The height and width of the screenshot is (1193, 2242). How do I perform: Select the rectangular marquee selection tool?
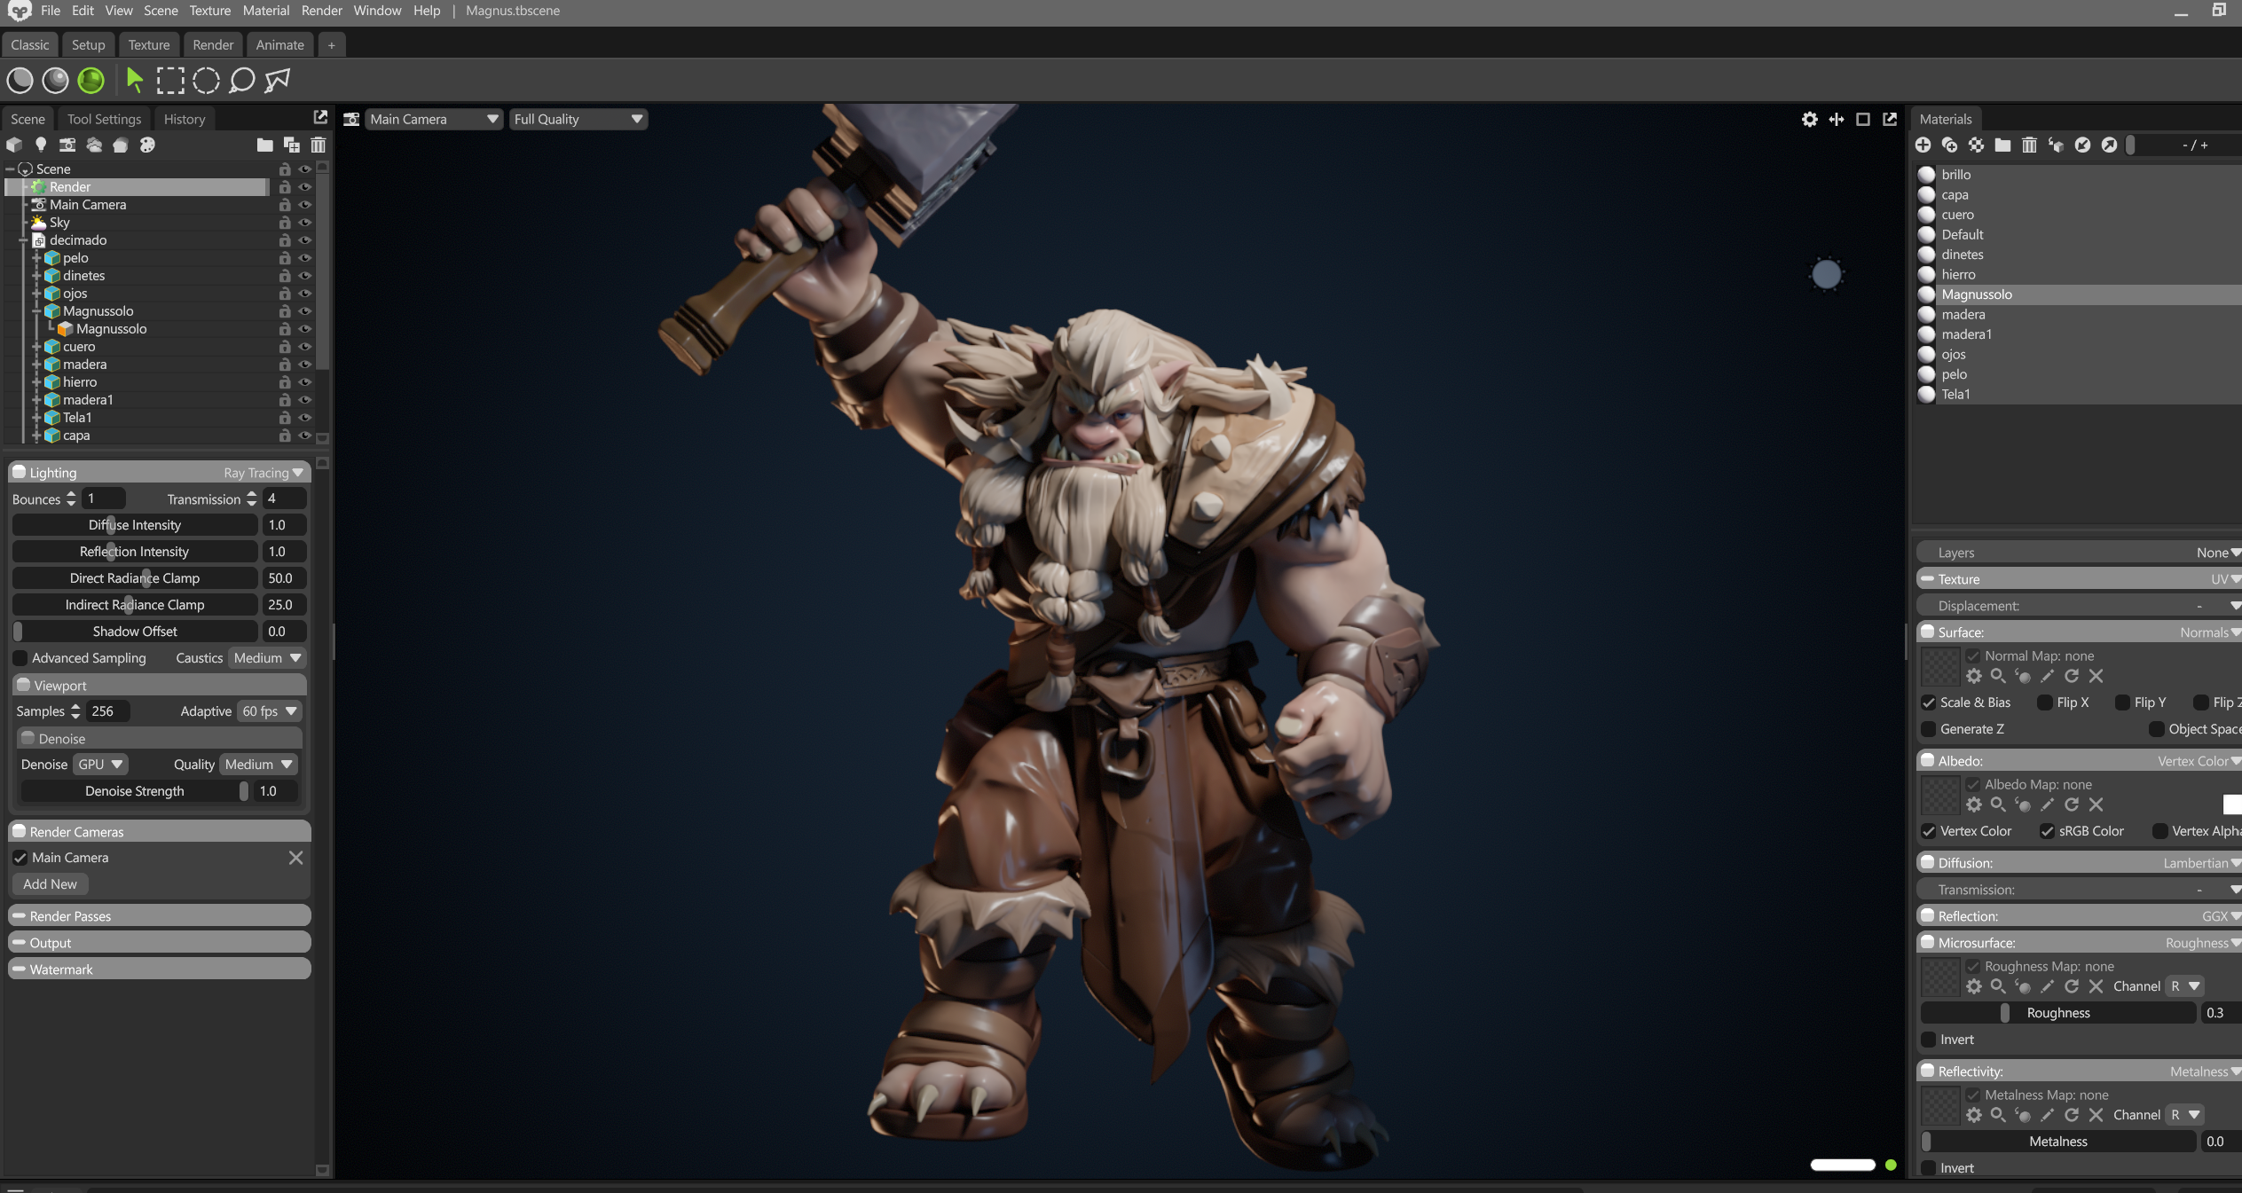coord(170,81)
